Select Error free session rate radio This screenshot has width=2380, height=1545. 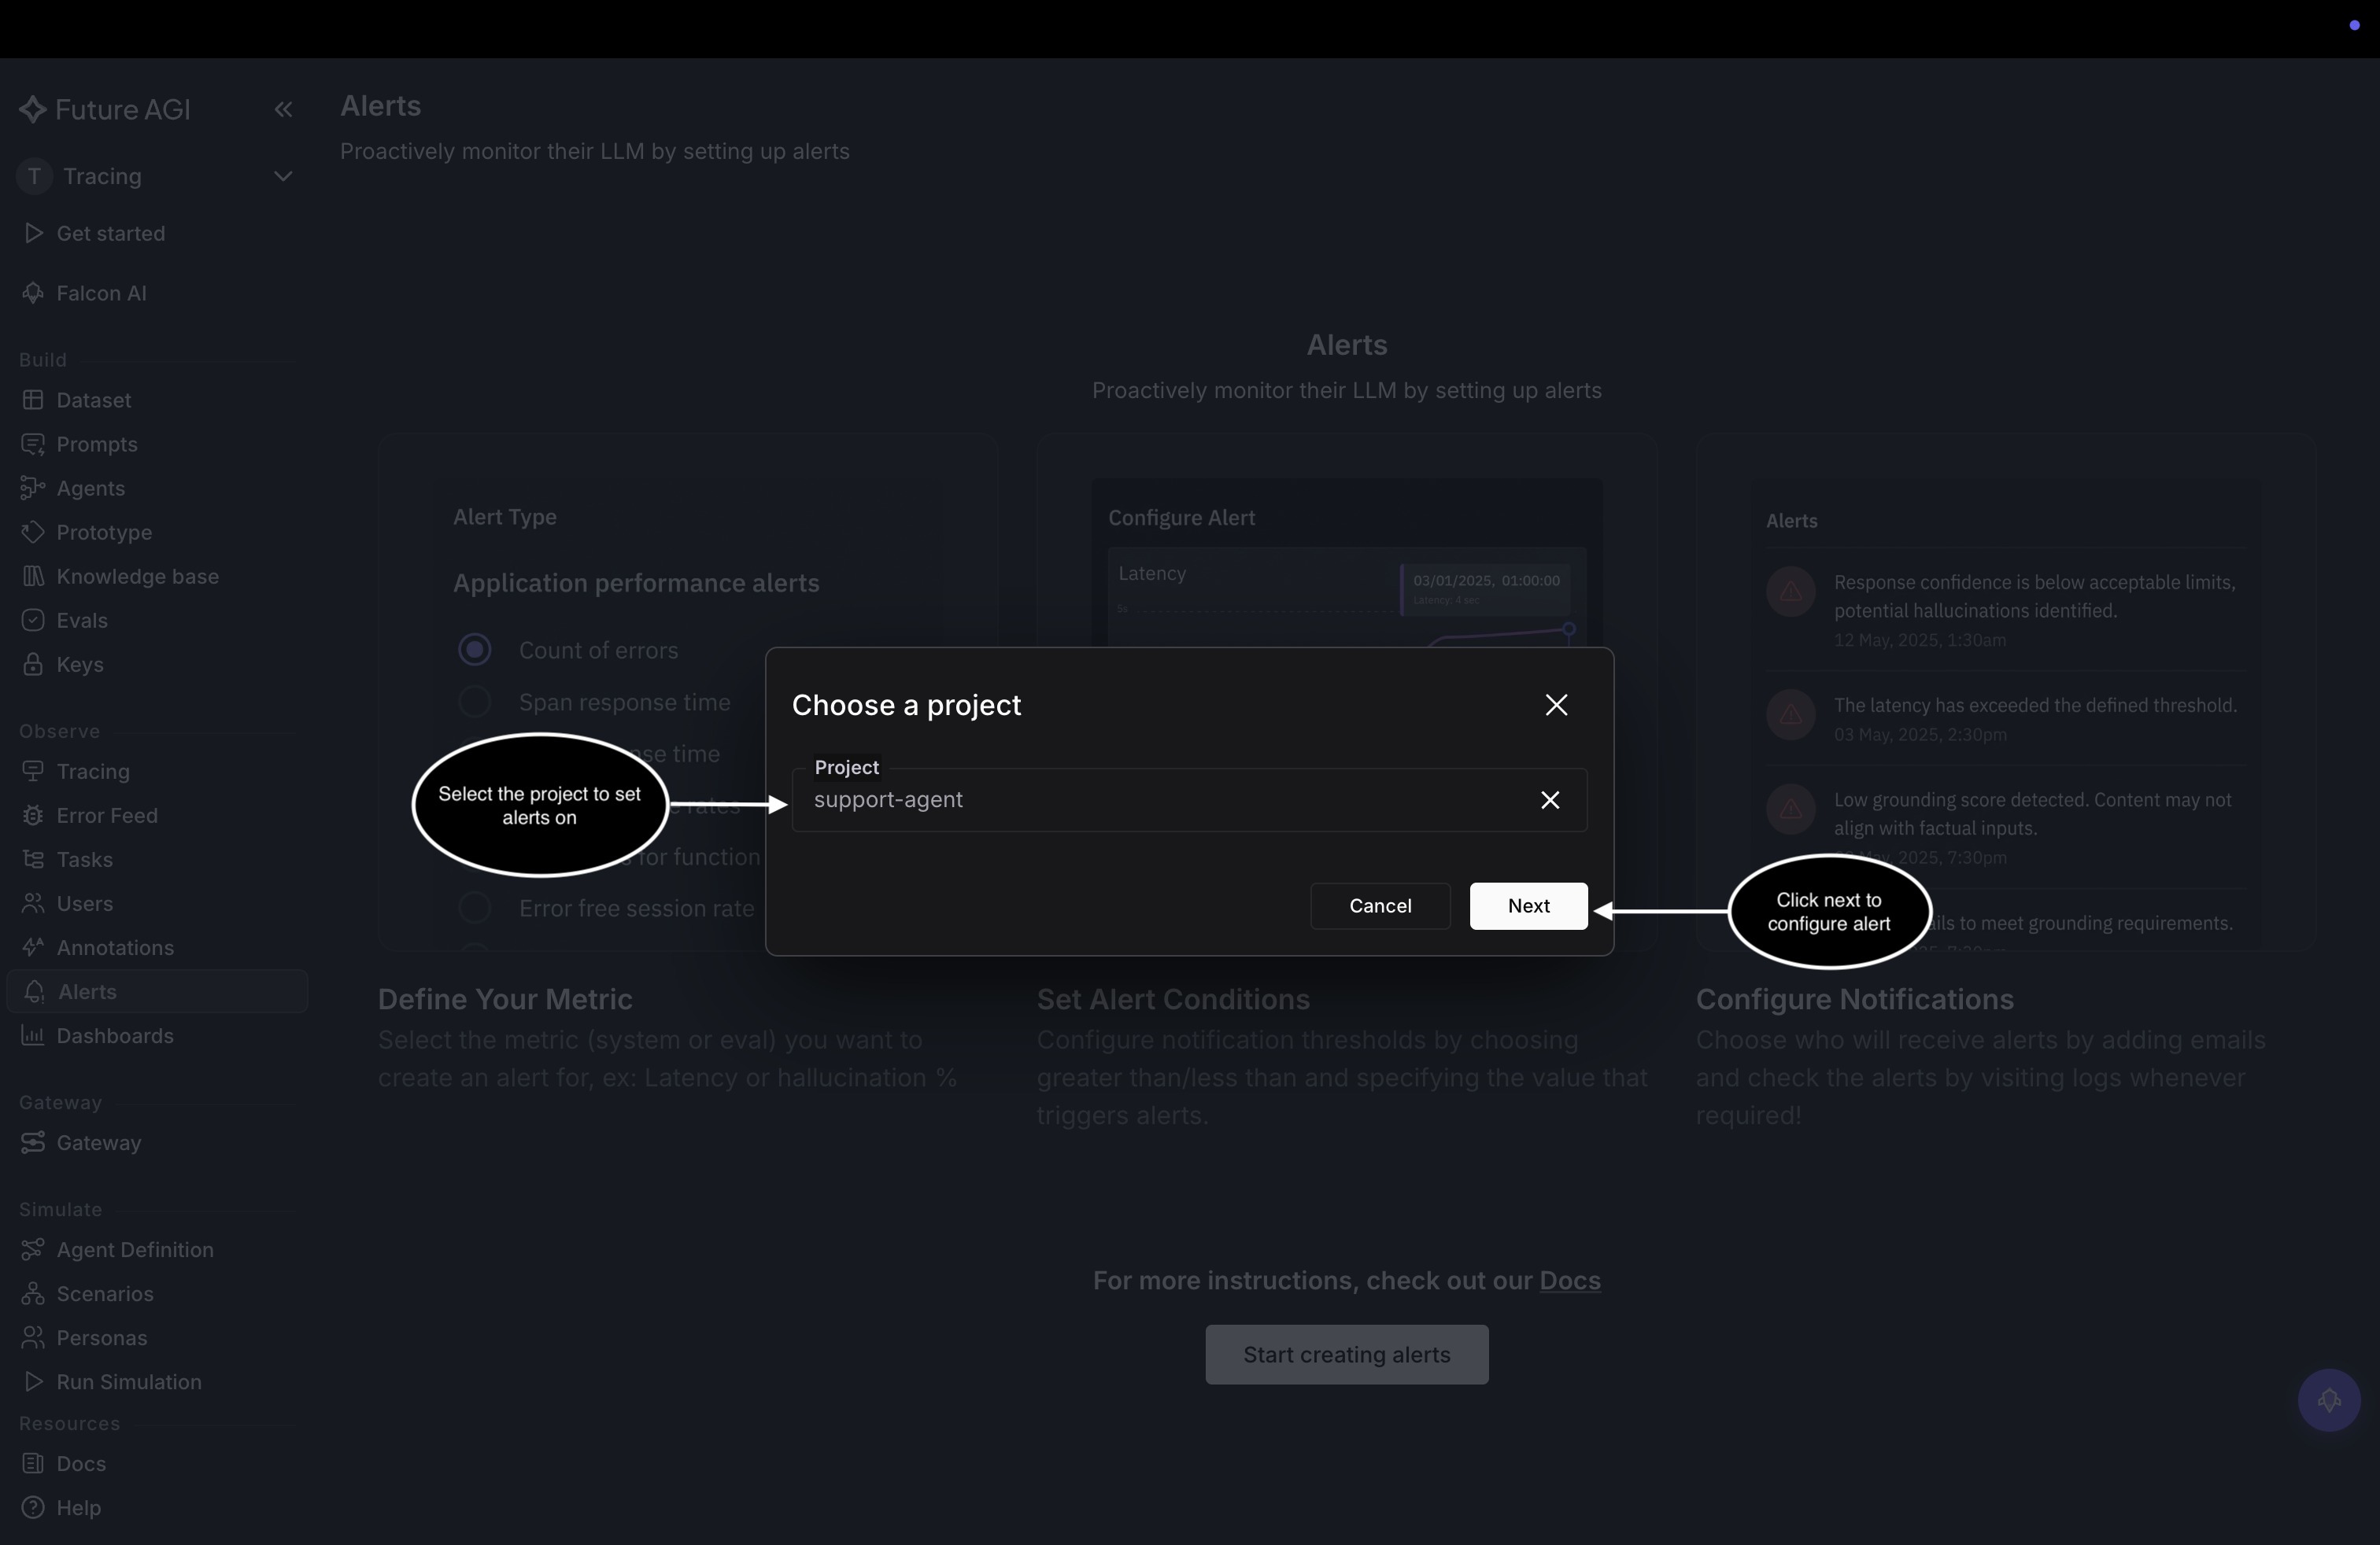click(474, 908)
